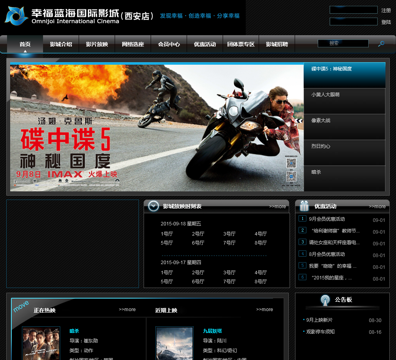Screen dimensions: 396x360
Task: Click 导演：陆川 text under 九层妖塔
Action: [215, 340]
